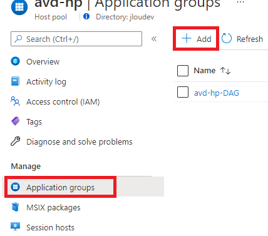Click the Name column header
Screen dimensions: 268x236
point(205,71)
